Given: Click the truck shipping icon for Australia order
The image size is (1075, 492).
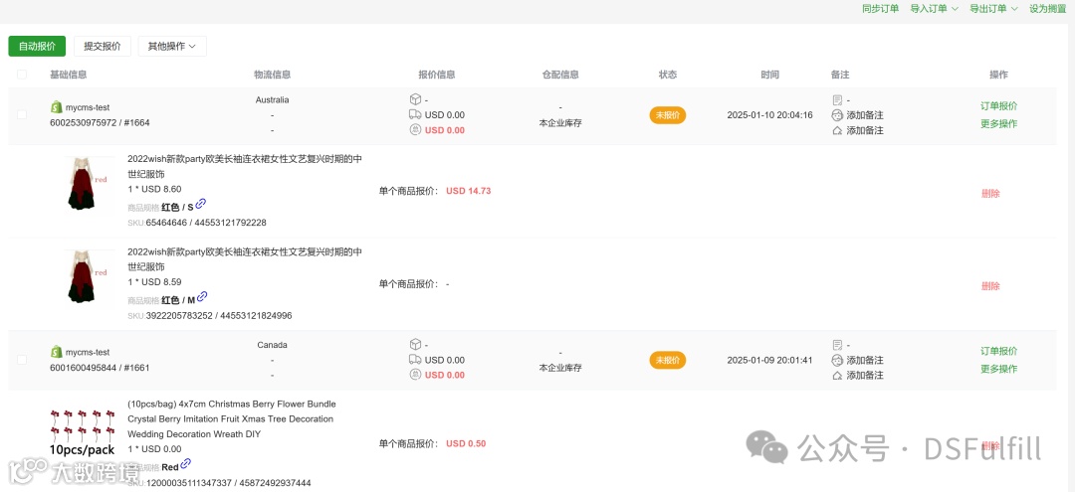Looking at the screenshot, I should coord(415,114).
